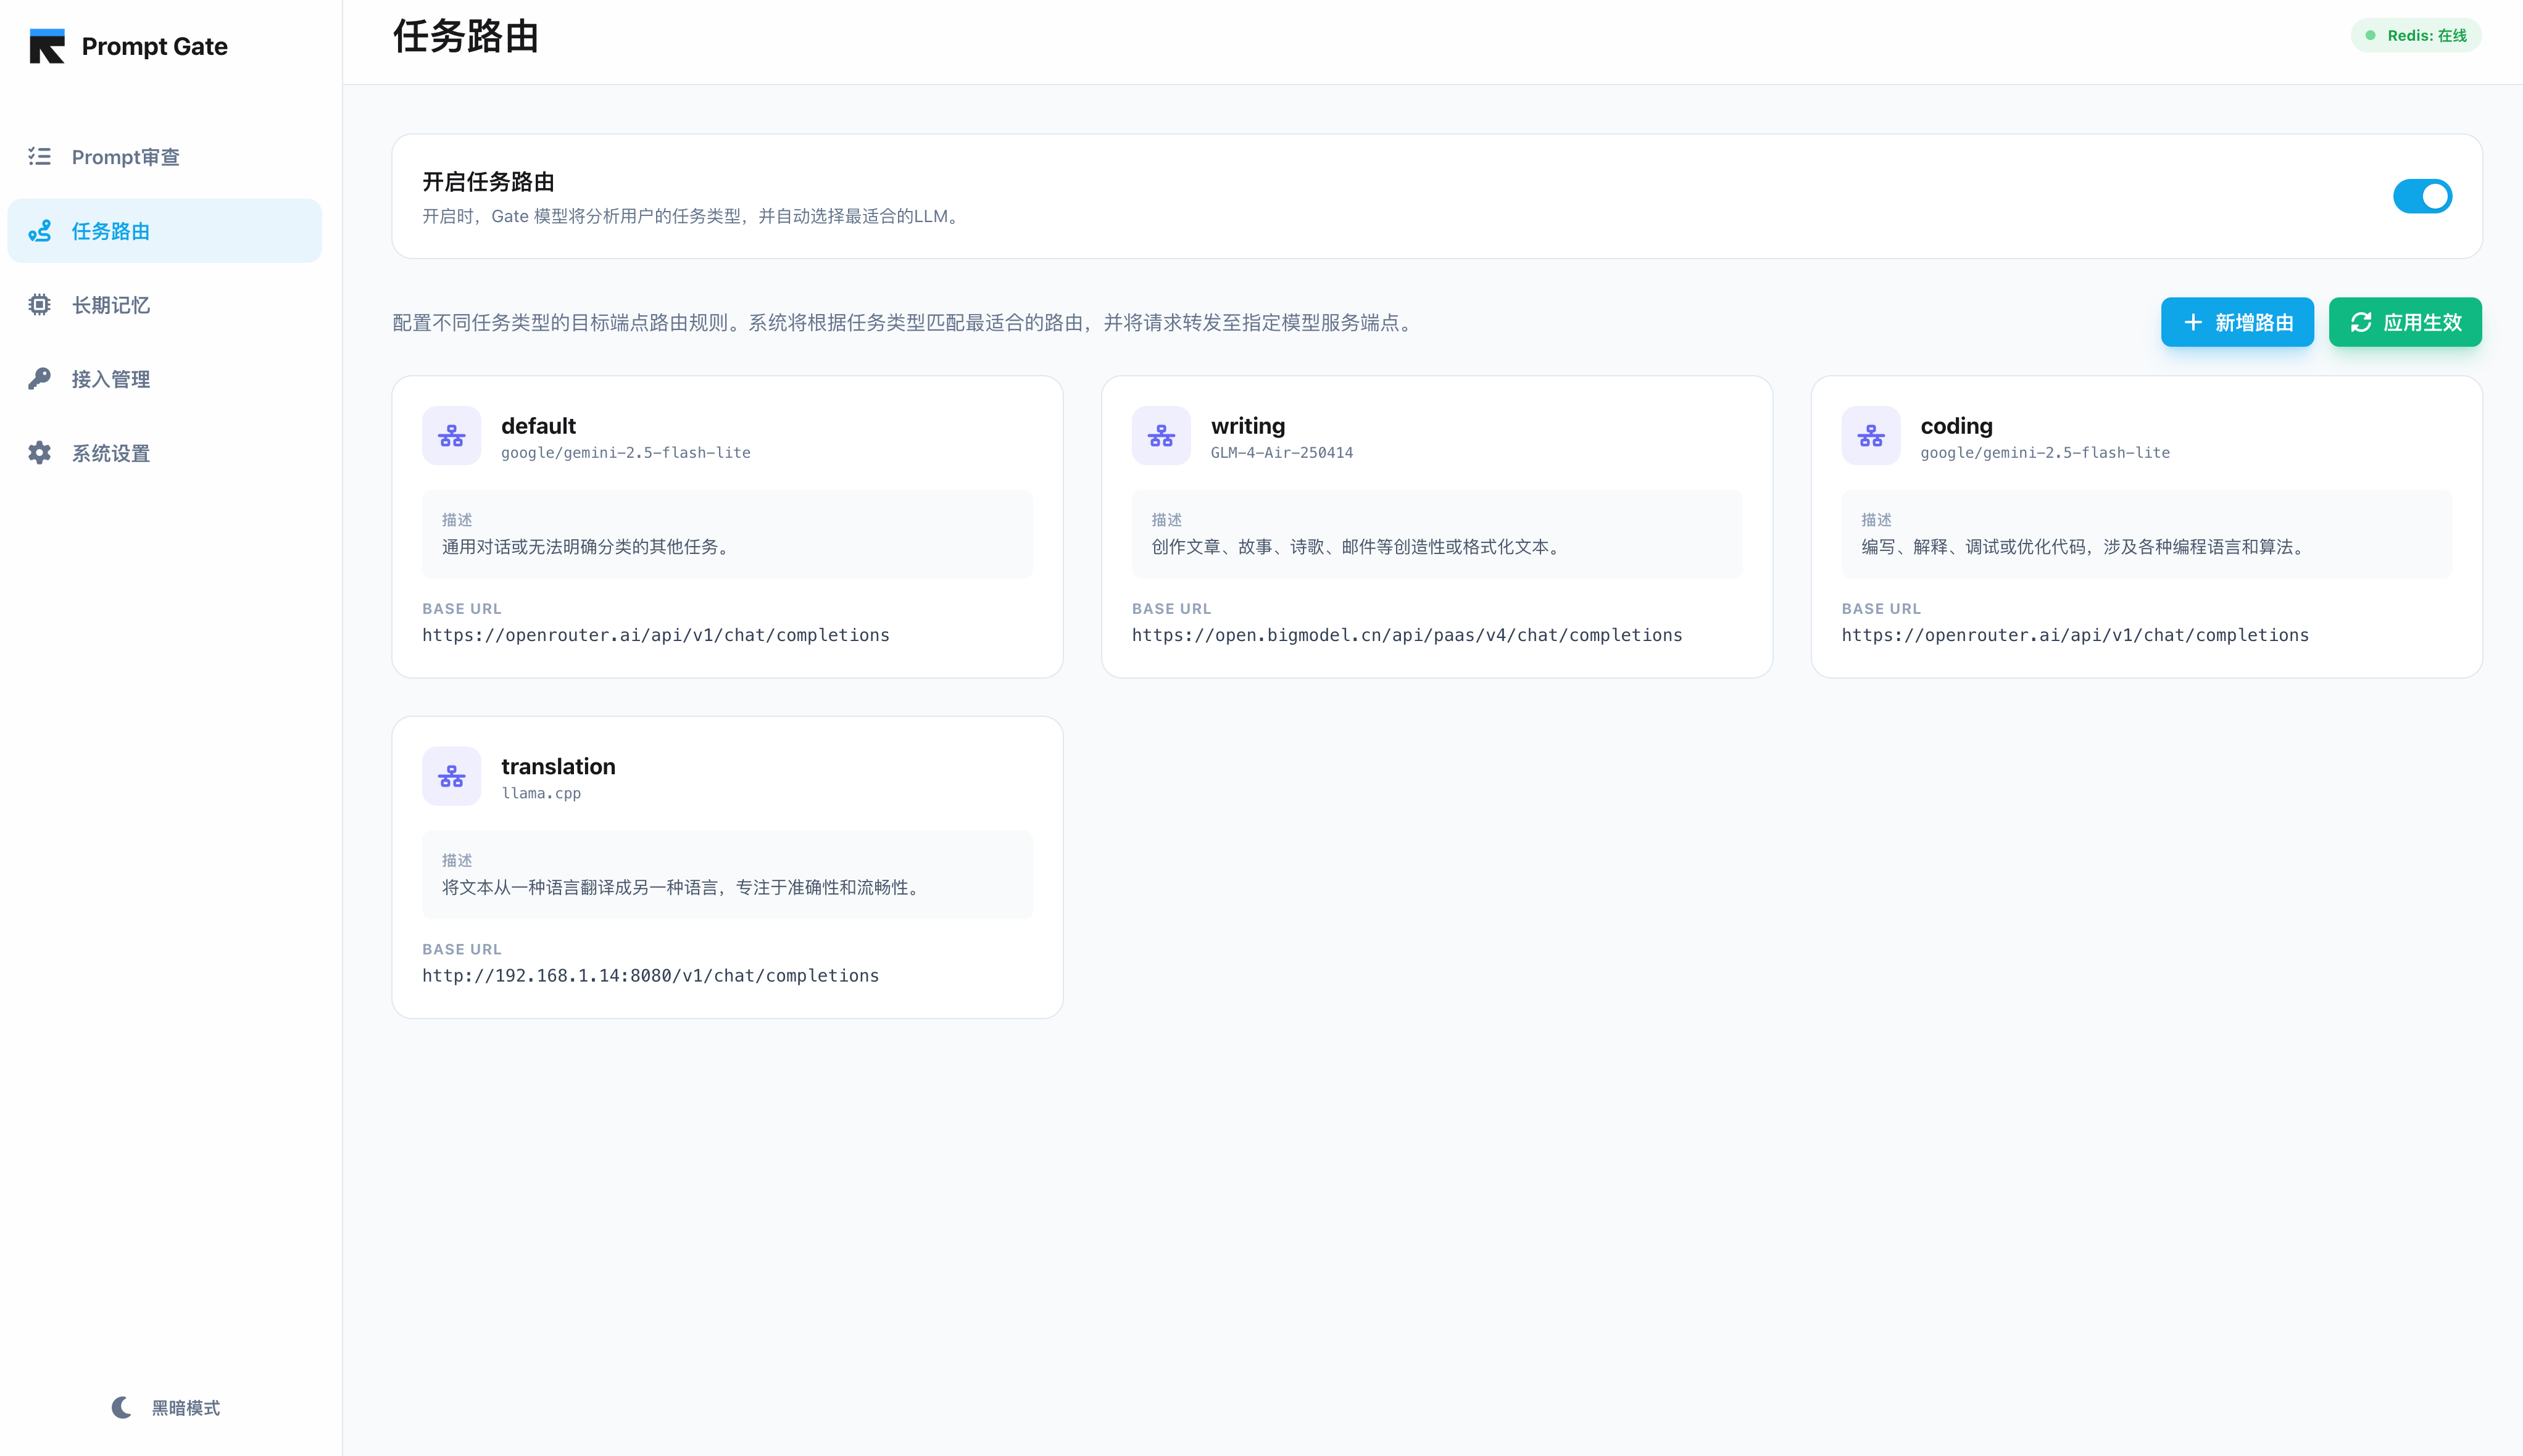Click the 长期记忆 chip icon
The width and height of the screenshot is (2523, 1456).
(39, 305)
